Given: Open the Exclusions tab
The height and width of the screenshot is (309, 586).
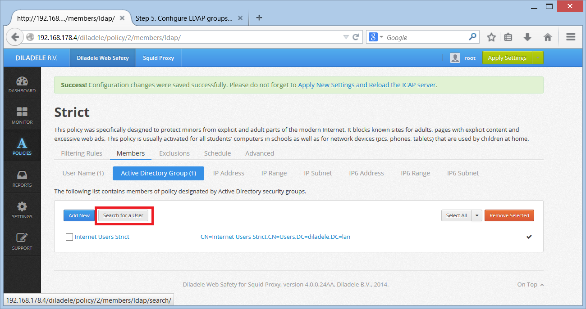Looking at the screenshot, I should click(174, 153).
